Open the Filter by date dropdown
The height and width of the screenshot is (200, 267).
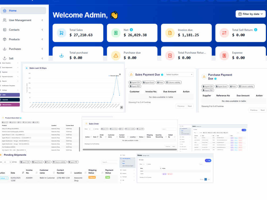[x=250, y=14]
